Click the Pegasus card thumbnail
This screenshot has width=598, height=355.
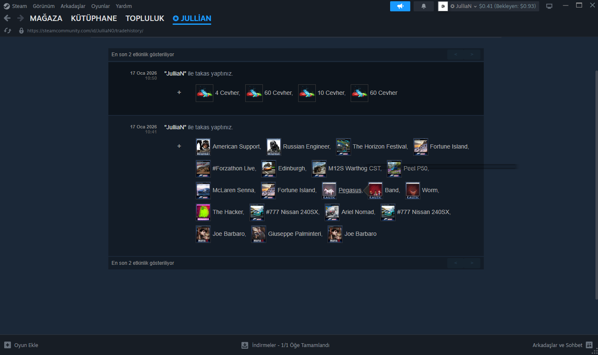click(329, 190)
